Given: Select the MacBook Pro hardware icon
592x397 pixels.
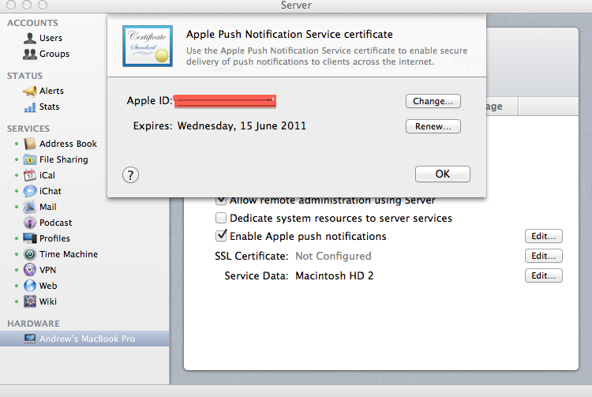Looking at the screenshot, I should click(30, 339).
